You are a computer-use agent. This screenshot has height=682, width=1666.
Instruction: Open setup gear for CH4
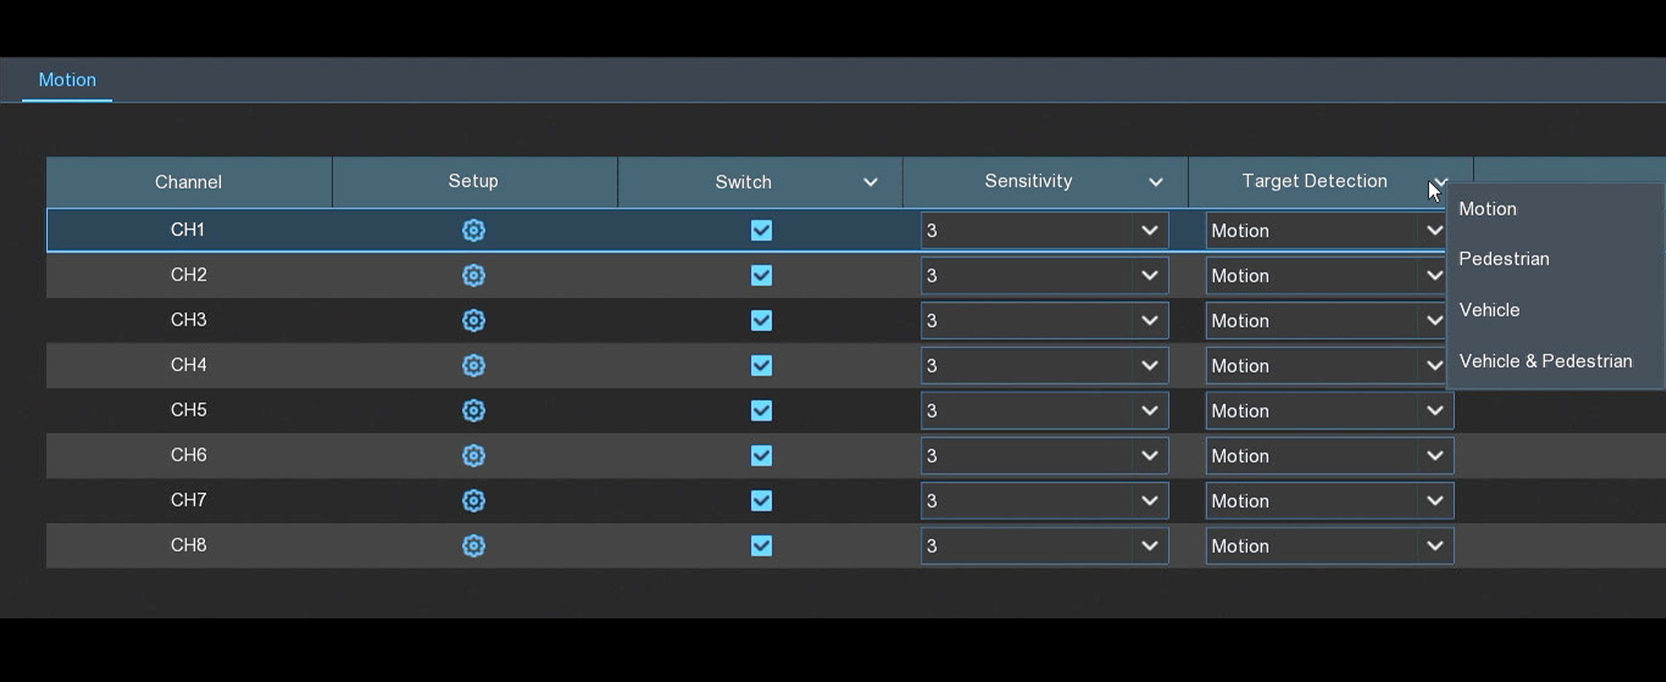473,365
